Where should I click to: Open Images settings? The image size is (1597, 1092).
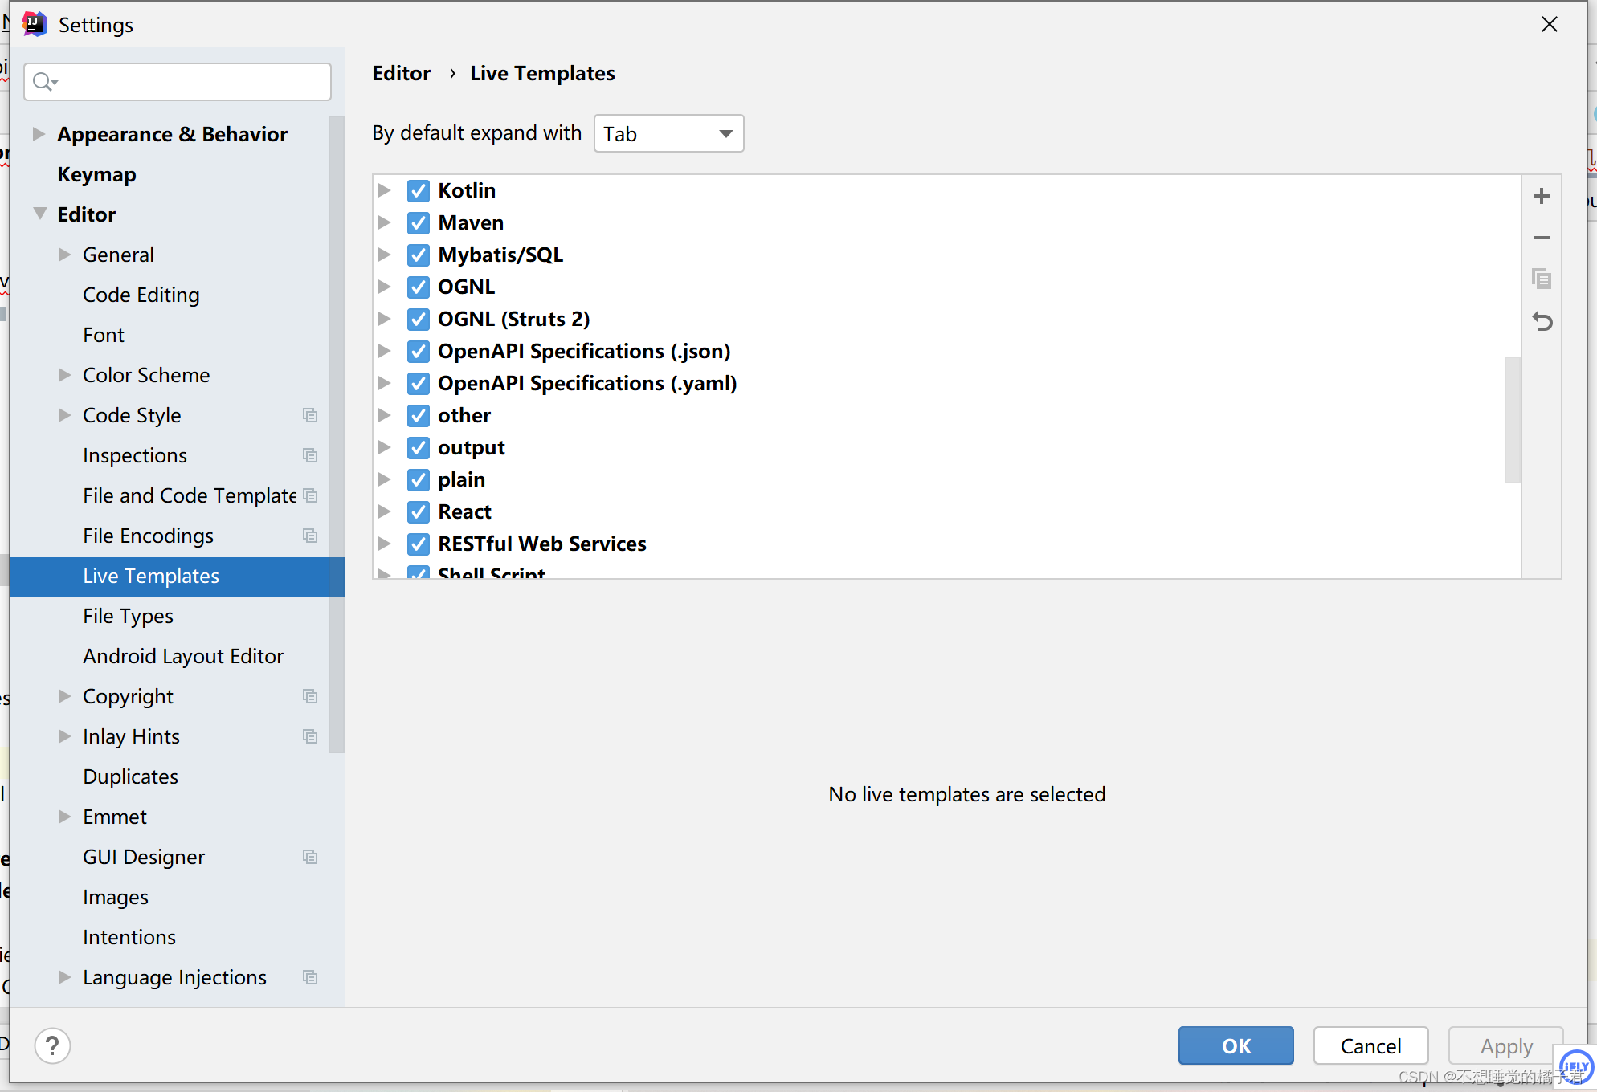coord(115,897)
